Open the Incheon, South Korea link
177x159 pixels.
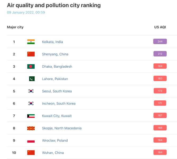[x=59, y=104]
